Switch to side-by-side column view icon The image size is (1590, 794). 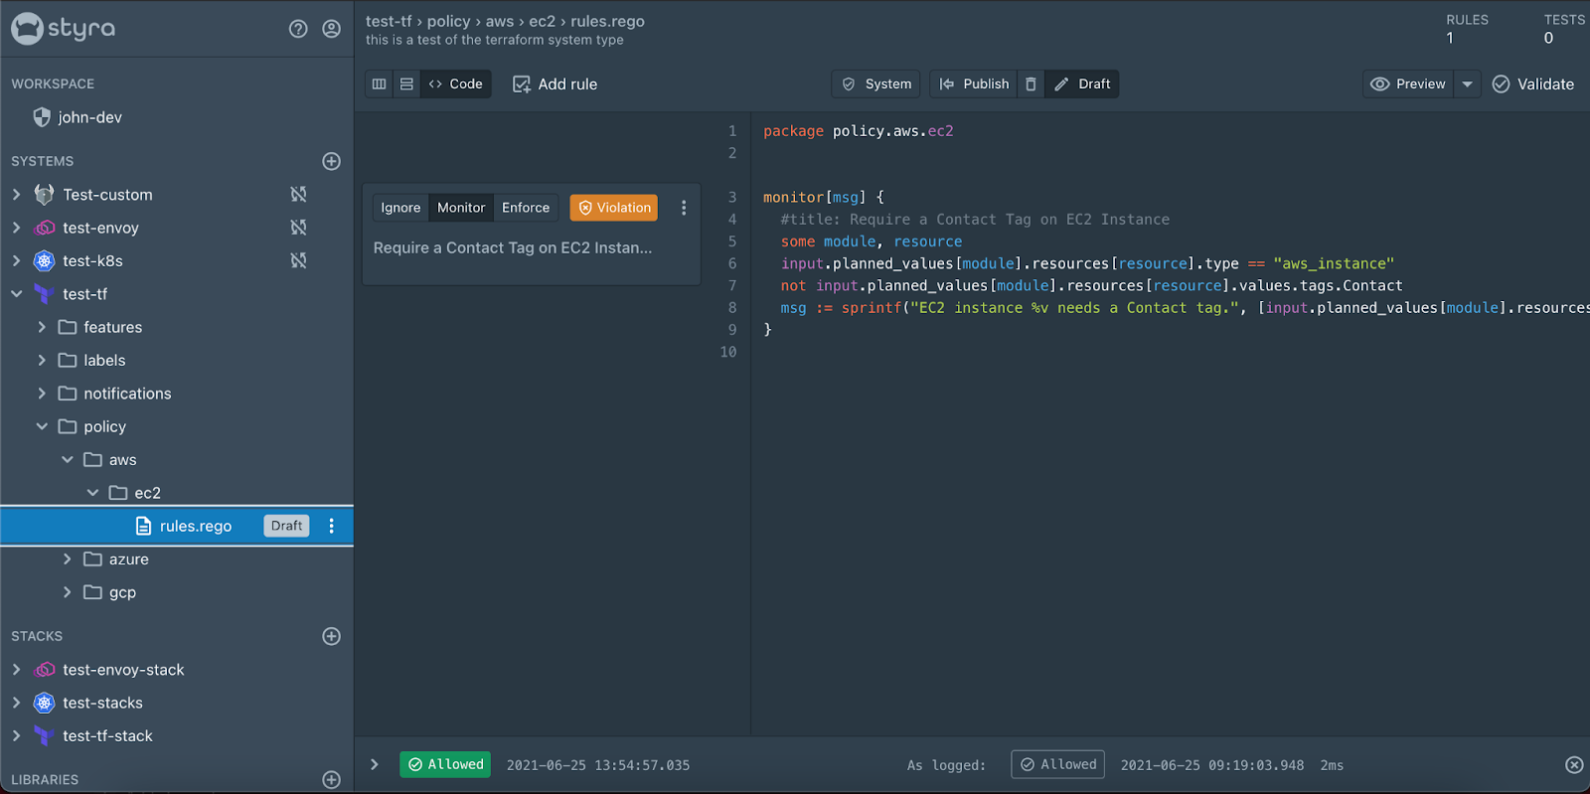[379, 84]
